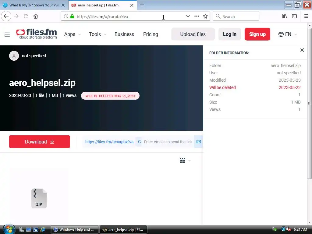Expand the address bar history dropdown
The width and height of the screenshot is (312, 234).
[188, 16]
